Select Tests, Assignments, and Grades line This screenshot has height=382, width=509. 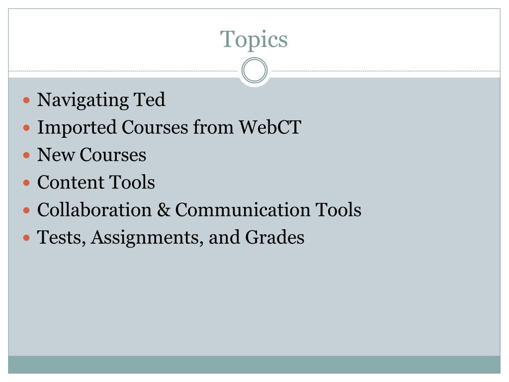click(171, 238)
